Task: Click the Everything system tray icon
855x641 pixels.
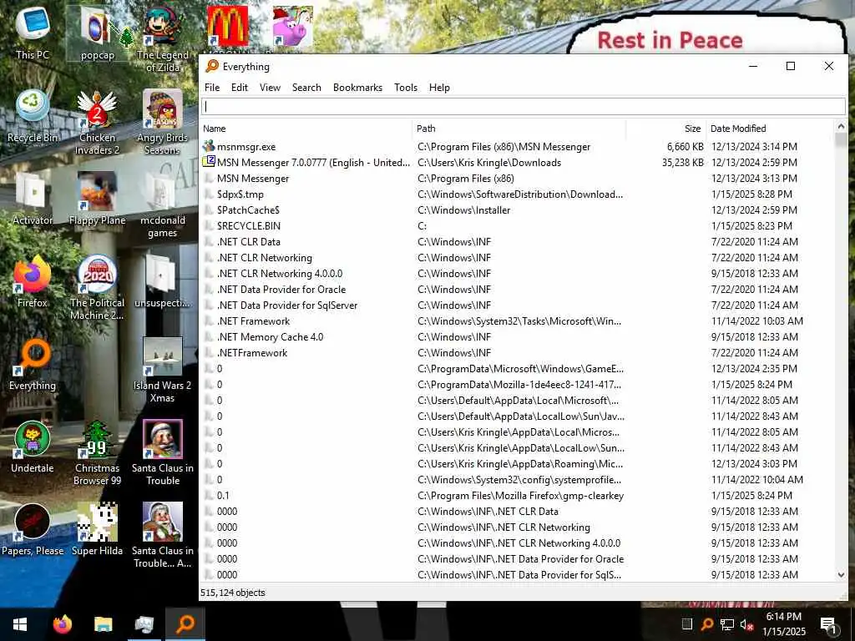Action: click(706, 624)
